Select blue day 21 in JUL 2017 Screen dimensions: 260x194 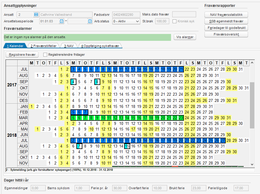pyautogui.click(x=181, y=69)
